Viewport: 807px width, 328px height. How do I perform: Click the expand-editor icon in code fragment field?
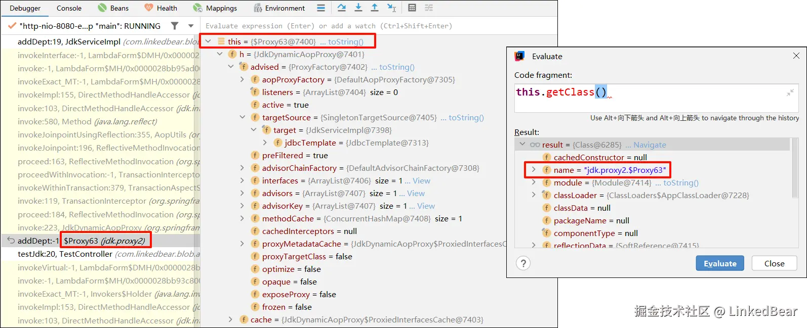click(x=790, y=92)
